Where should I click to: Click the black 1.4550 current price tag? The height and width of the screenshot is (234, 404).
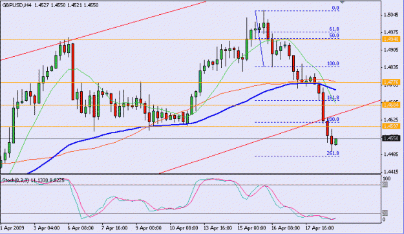point(391,138)
